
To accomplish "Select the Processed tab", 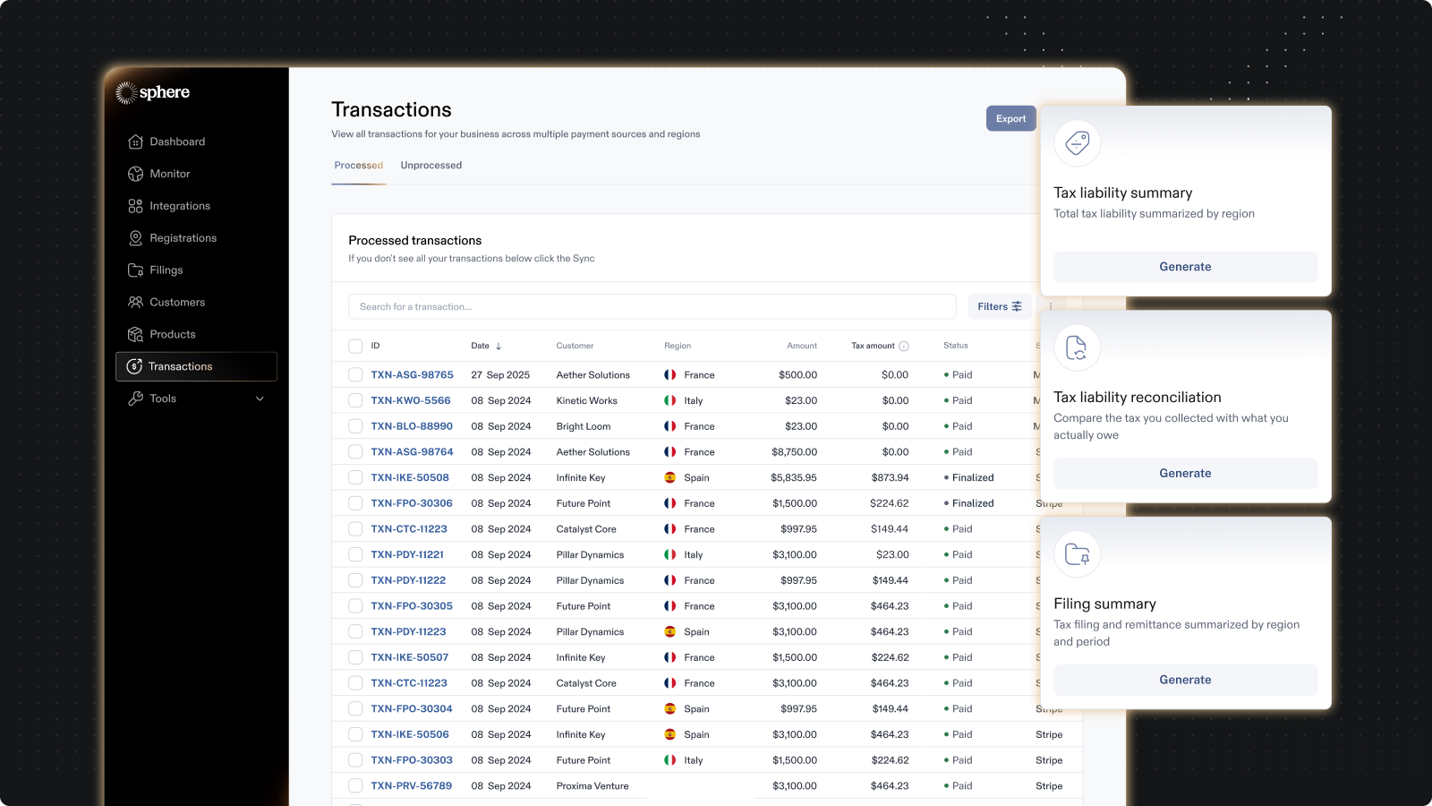I will pos(359,166).
